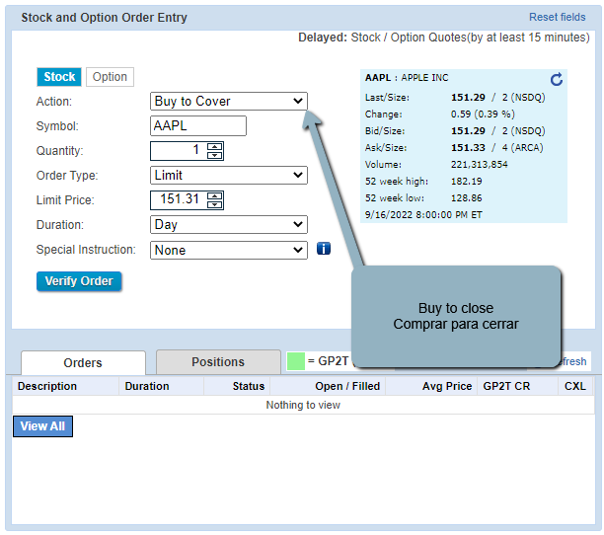Open the Action dropdown showing Buy to Cover
Viewport: 604px width, 535px height.
pyautogui.click(x=229, y=102)
